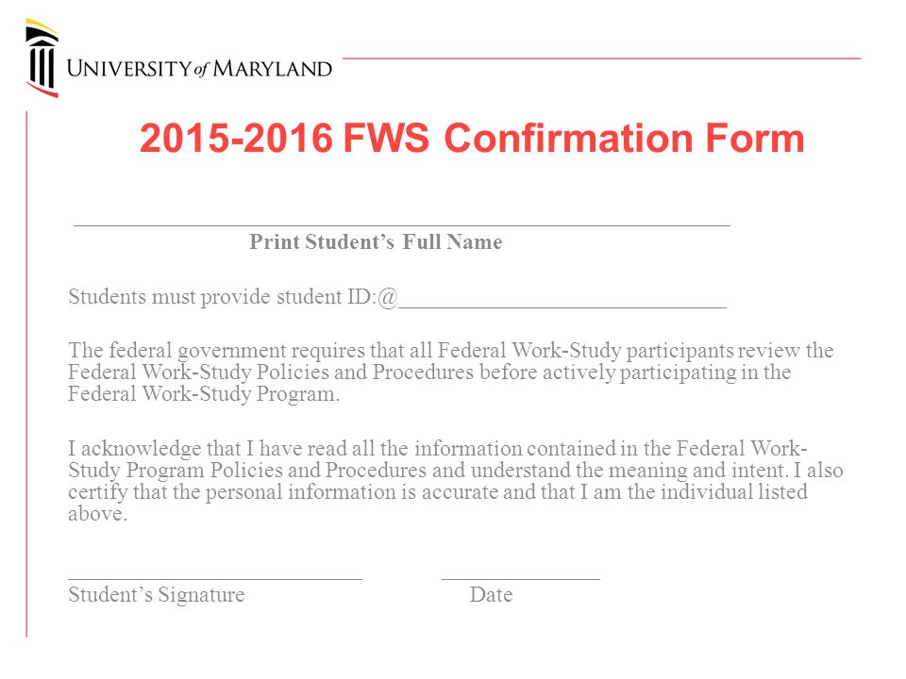Click the University of Maryland column logo icon

coord(42,58)
